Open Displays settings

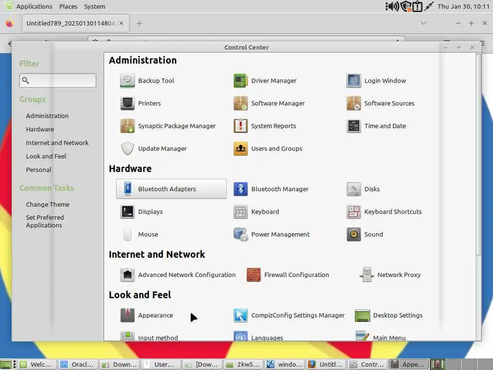pyautogui.click(x=142, y=211)
